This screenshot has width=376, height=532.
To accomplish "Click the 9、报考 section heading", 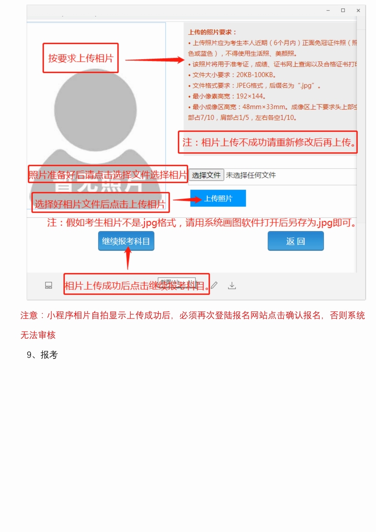I will coord(42,355).
